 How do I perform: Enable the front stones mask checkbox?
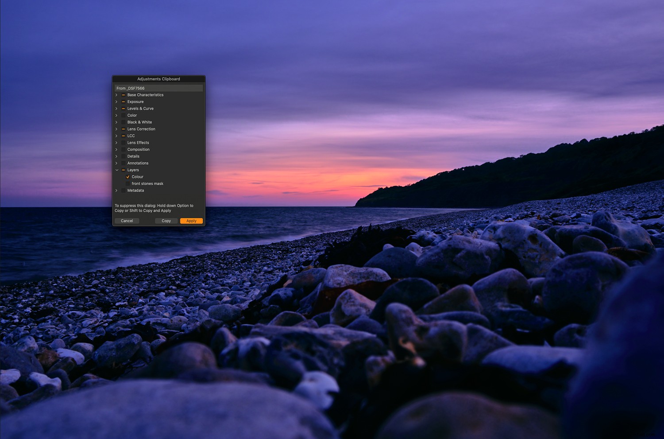point(127,183)
